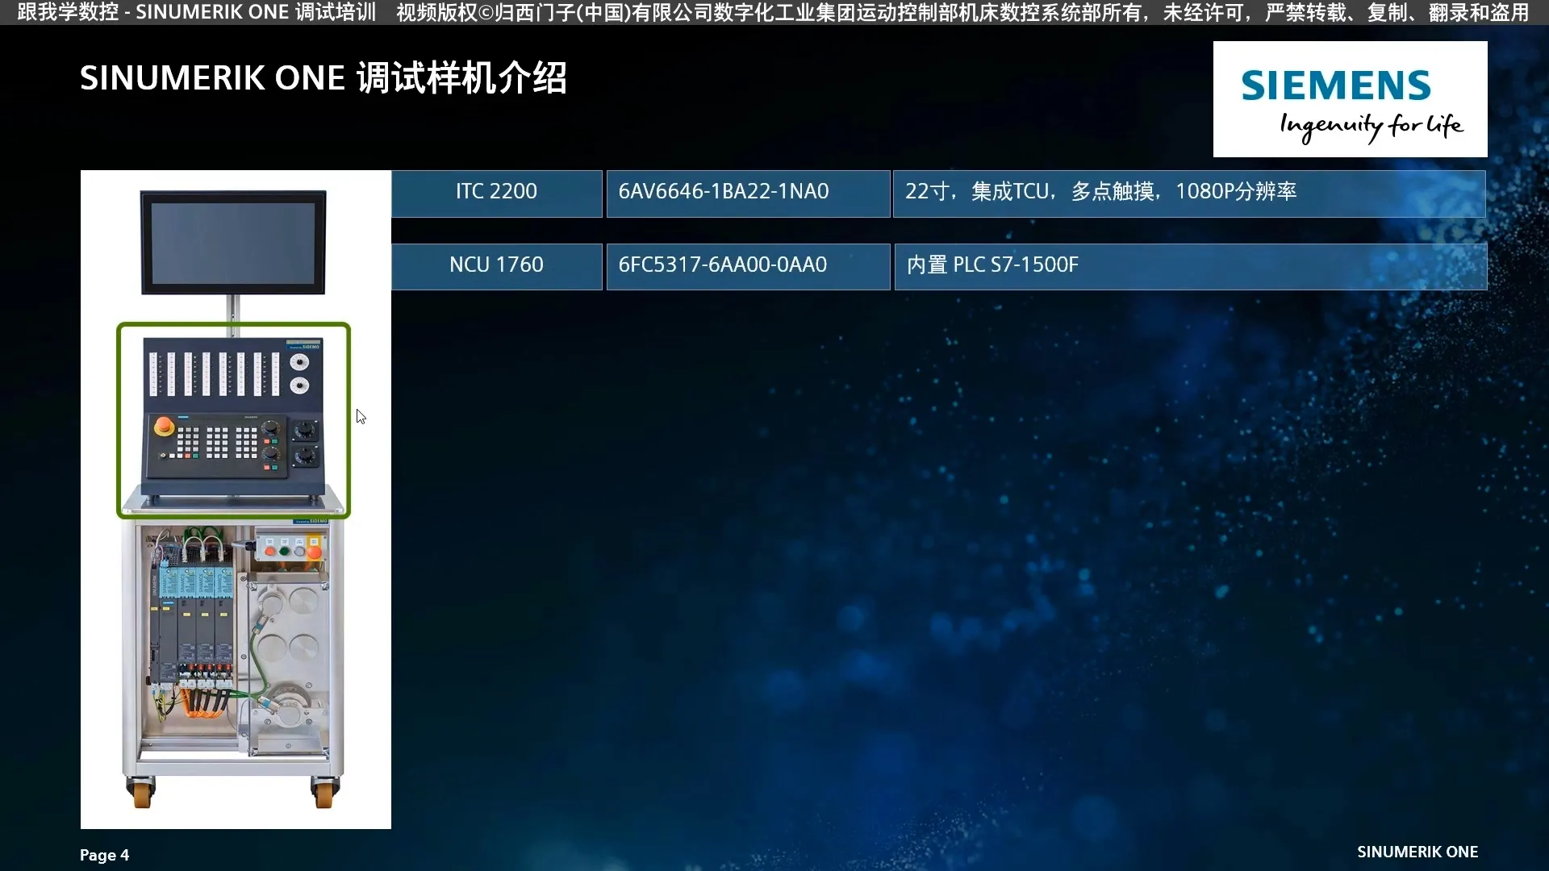This screenshot has width=1549, height=871.
Task: Click the orange mushroom button on the cabinet box
Action: point(314,552)
